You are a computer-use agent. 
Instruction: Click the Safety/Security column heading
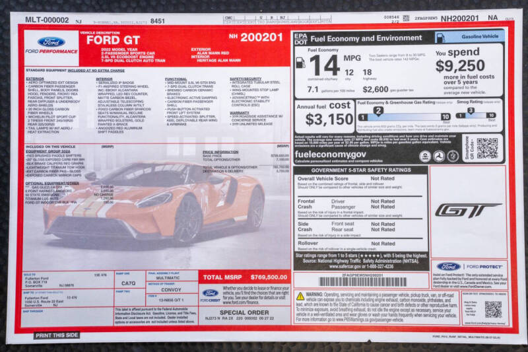coord(246,79)
